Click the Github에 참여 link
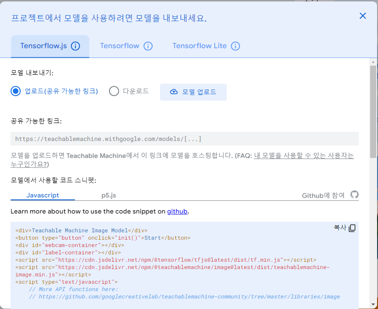 pos(323,196)
